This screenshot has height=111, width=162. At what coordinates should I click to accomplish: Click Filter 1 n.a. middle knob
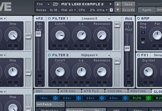coord(81,35)
